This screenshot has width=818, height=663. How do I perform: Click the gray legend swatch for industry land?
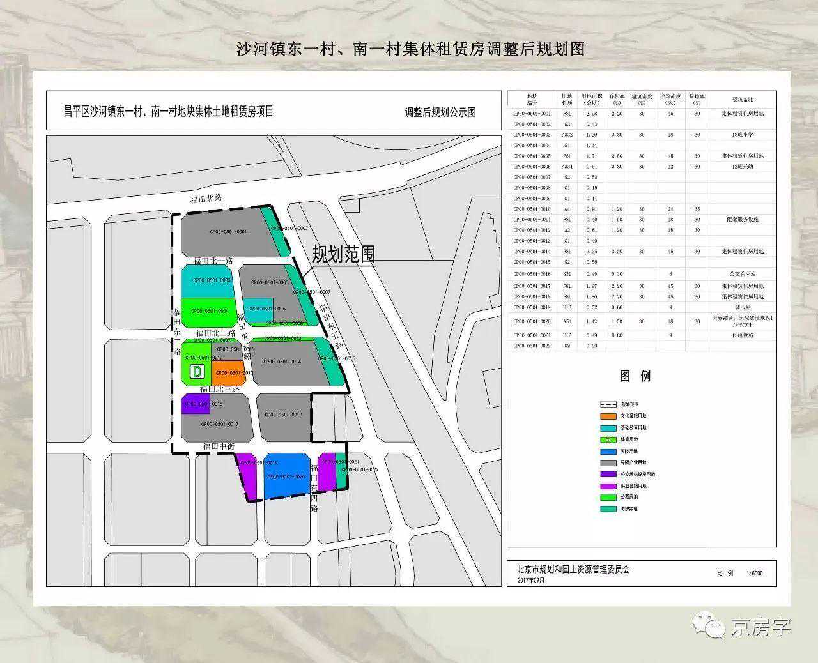click(608, 462)
